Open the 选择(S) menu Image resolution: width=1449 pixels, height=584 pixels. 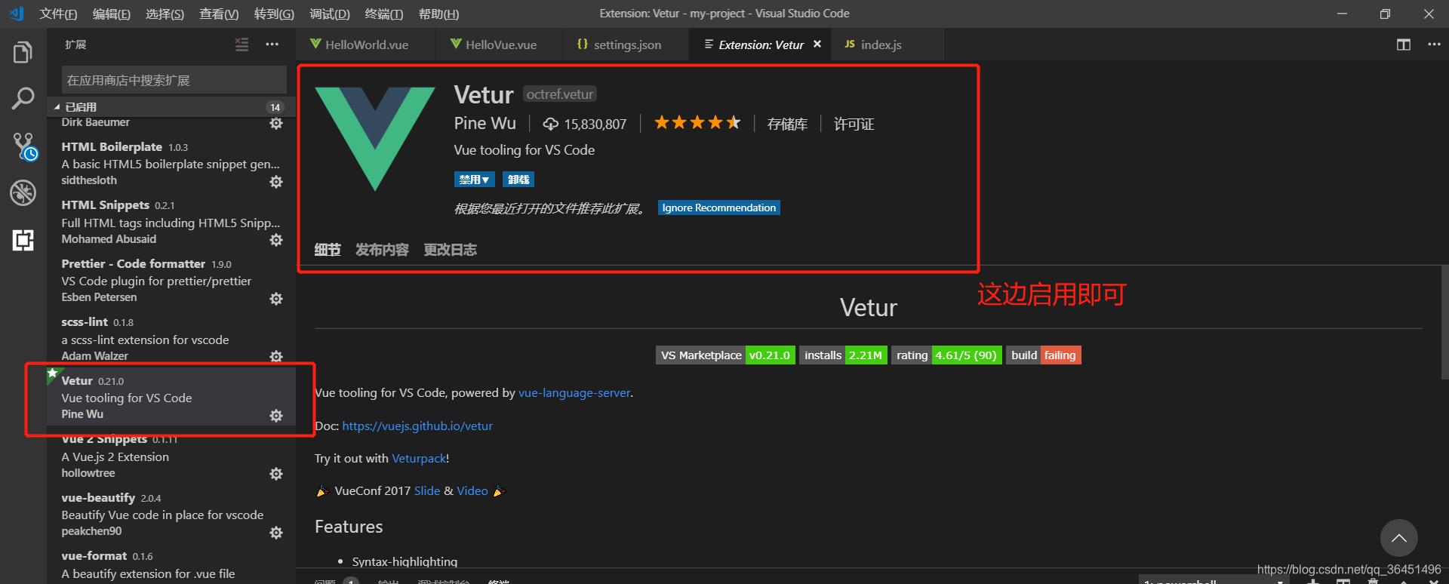pos(165,14)
